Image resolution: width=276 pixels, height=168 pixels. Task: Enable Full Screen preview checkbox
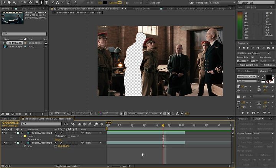(262, 65)
